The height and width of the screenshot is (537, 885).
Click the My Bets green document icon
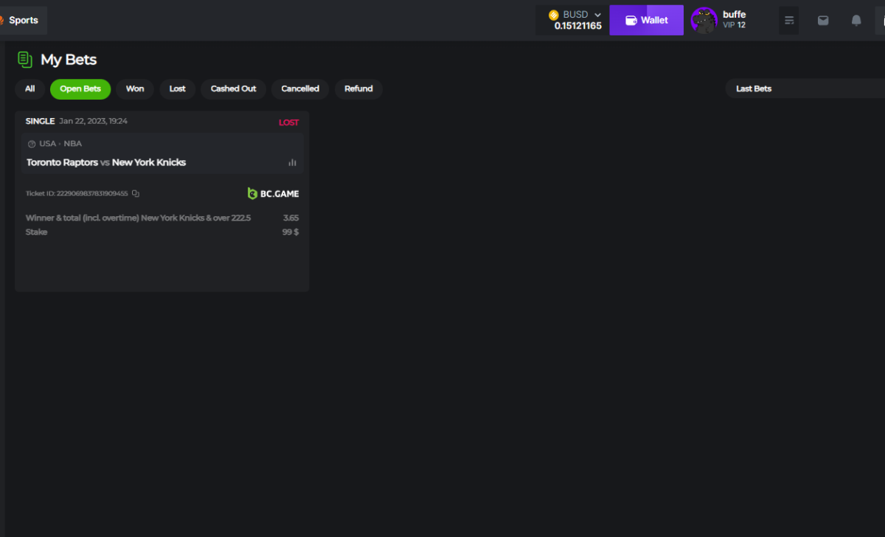point(25,60)
